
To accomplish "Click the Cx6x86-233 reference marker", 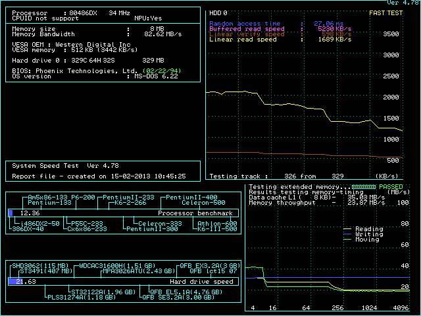I will pos(87,229).
